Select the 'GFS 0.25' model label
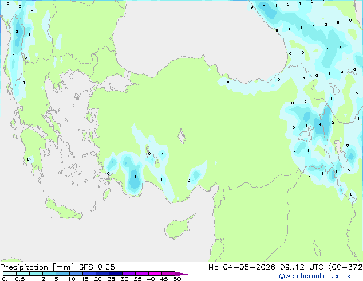 (97, 267)
